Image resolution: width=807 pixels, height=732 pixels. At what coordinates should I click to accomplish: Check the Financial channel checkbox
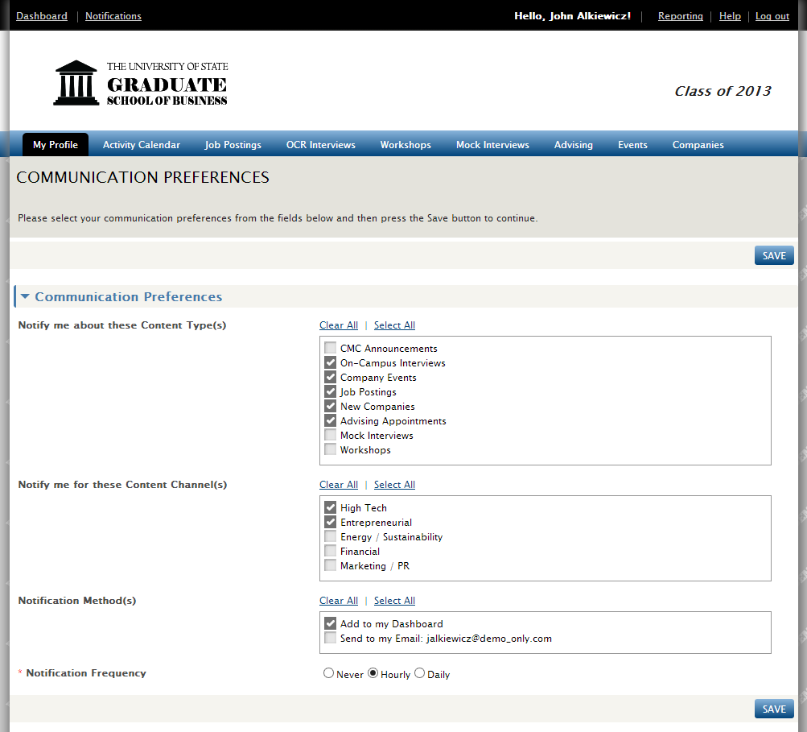coord(331,551)
